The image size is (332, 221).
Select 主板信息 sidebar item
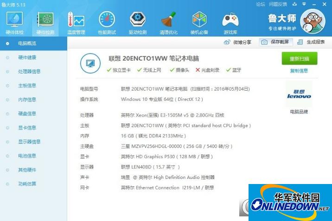click(x=33, y=86)
